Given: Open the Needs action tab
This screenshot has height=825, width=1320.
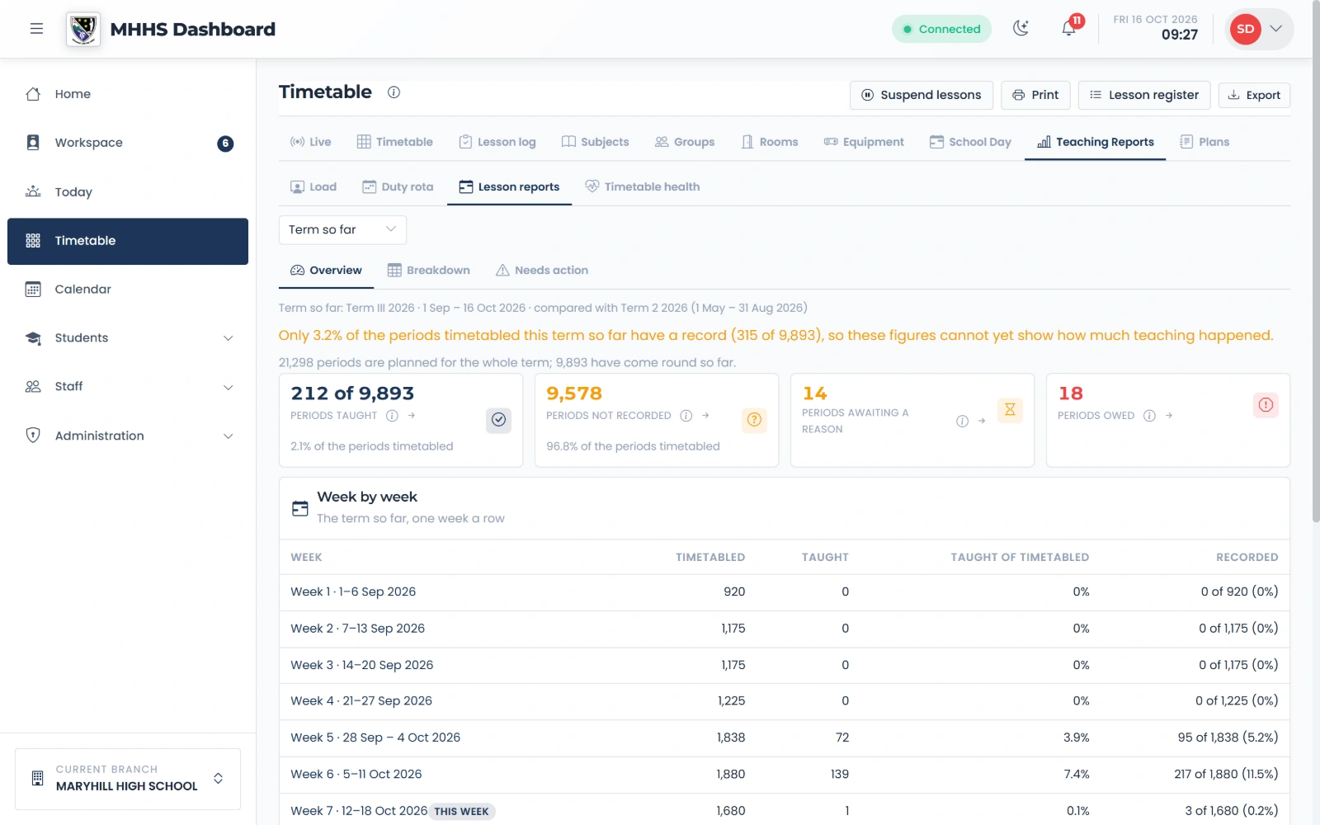Looking at the screenshot, I should (x=542, y=271).
